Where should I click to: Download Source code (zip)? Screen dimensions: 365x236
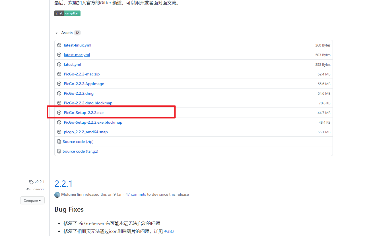click(x=78, y=142)
